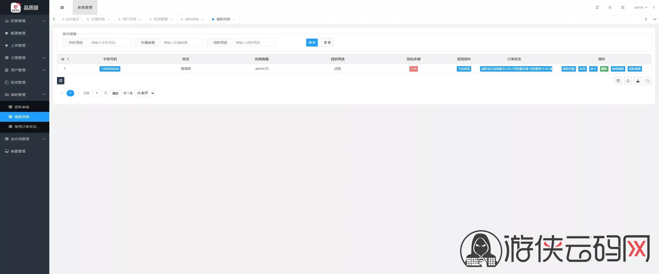Open the column filter grid icon
659x274 pixels.
point(618,81)
